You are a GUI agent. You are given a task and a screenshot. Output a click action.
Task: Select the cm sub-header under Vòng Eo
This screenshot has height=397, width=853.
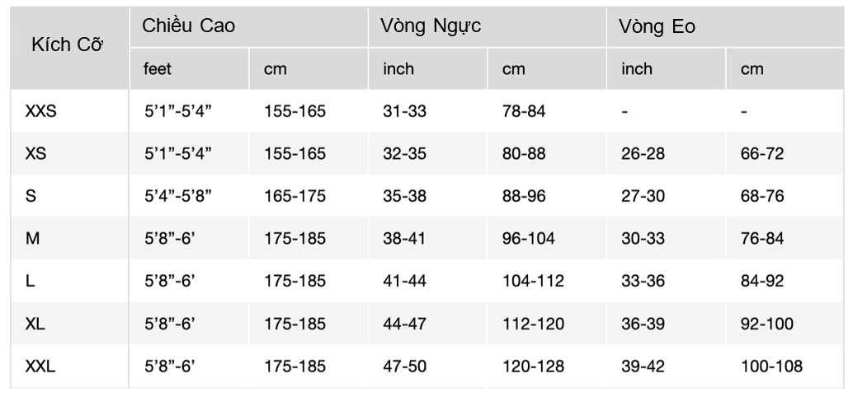tap(752, 69)
